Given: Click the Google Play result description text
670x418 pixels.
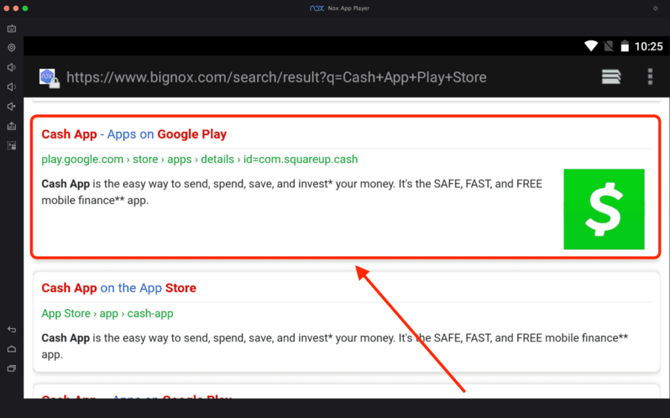Looking at the screenshot, I should tap(292, 192).
